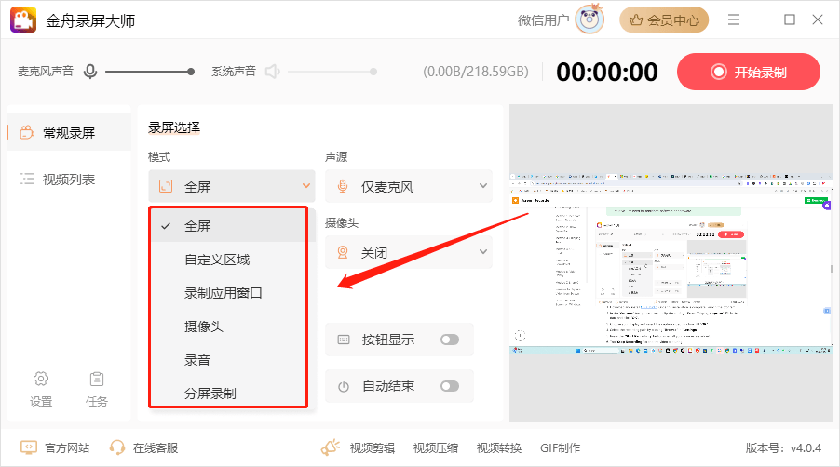Click the 官方网站 monitor icon
Viewport: 840px width, 467px height.
pyautogui.click(x=28, y=447)
